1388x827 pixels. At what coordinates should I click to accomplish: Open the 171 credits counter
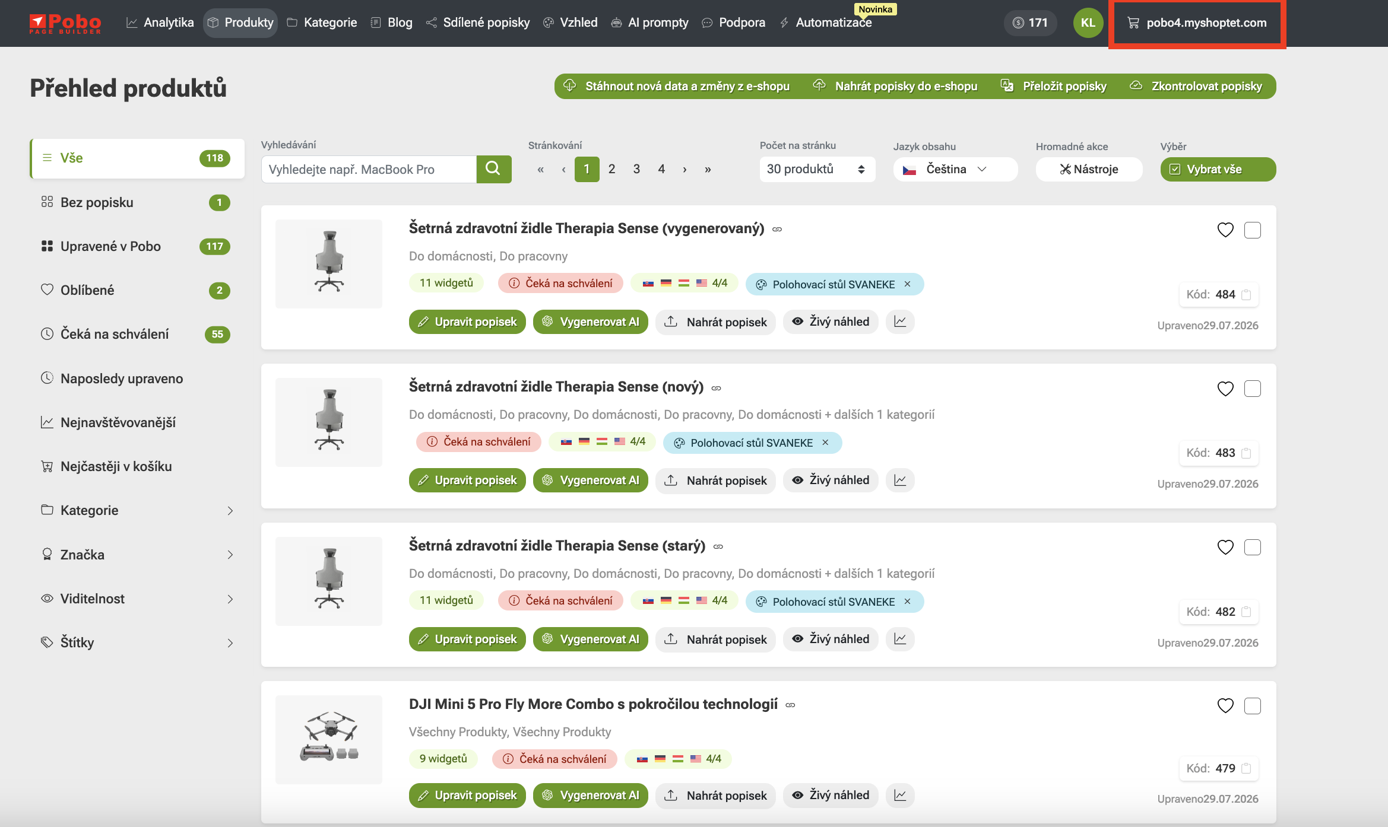click(1030, 23)
